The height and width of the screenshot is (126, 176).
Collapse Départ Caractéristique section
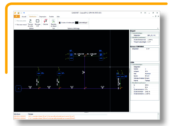[x=131, y=33]
